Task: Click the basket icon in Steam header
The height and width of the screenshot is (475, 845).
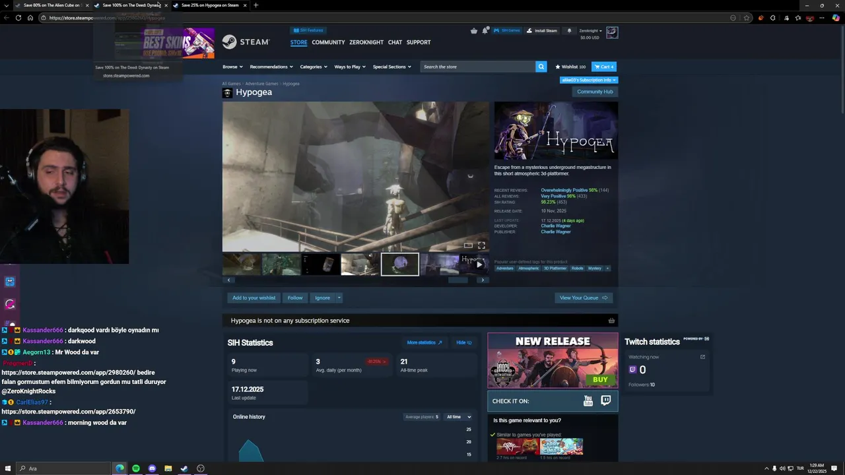Action: pyautogui.click(x=474, y=30)
